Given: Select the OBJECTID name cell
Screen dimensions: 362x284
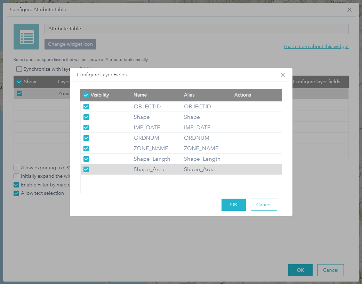Looking at the screenshot, I should click(x=147, y=107).
